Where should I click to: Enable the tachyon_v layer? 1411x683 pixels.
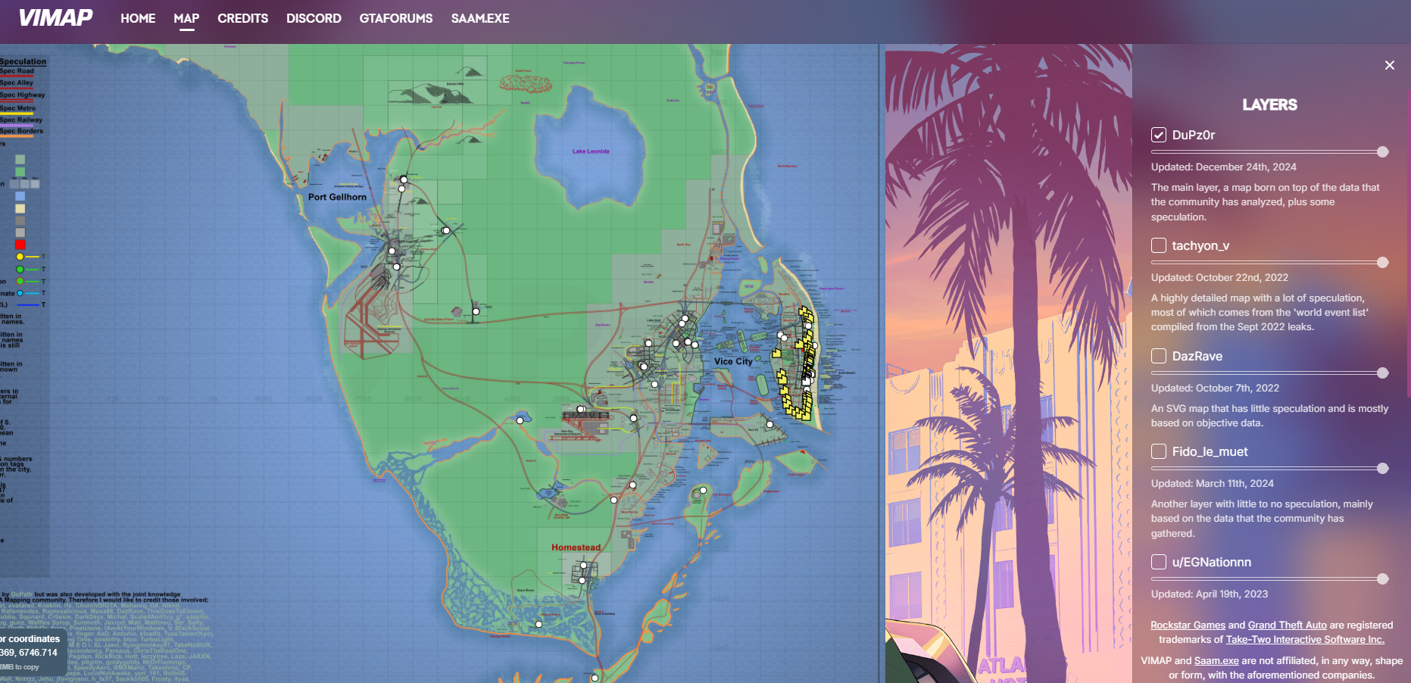pos(1159,245)
